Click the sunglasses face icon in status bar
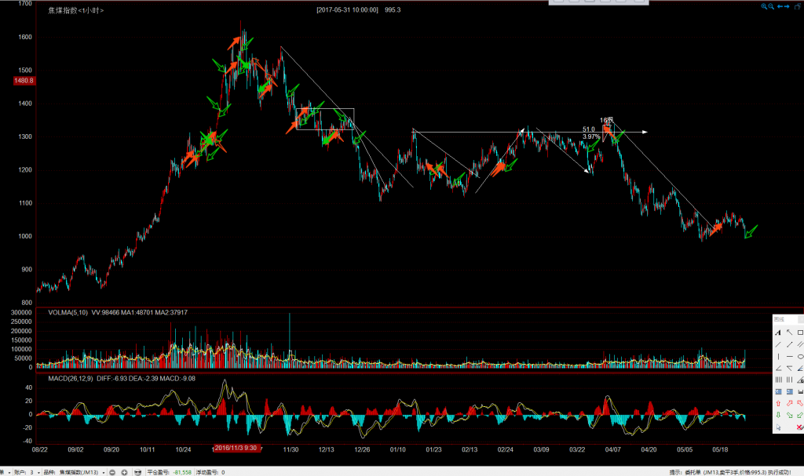The height and width of the screenshot is (476, 804). click(138, 472)
